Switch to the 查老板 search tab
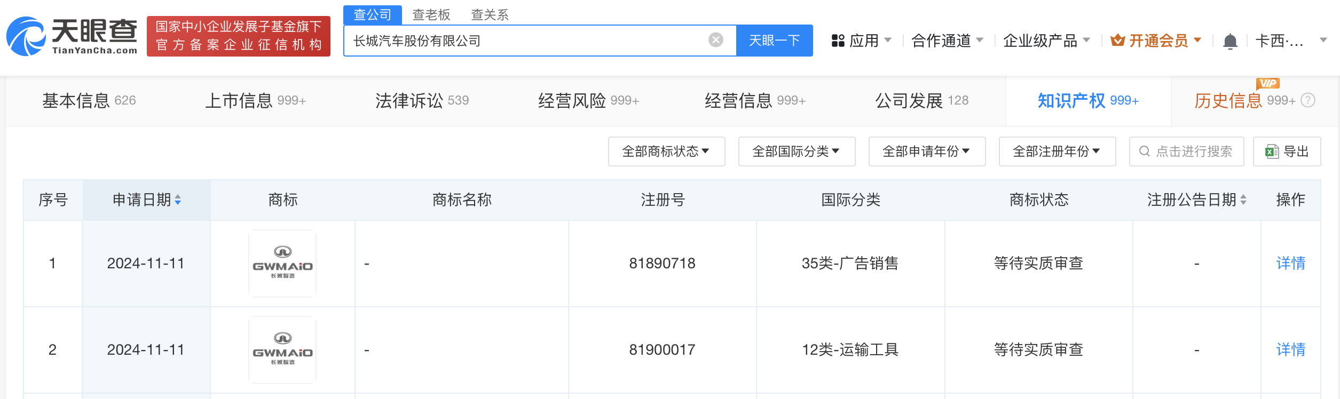The height and width of the screenshot is (399, 1340). pyautogui.click(x=431, y=14)
